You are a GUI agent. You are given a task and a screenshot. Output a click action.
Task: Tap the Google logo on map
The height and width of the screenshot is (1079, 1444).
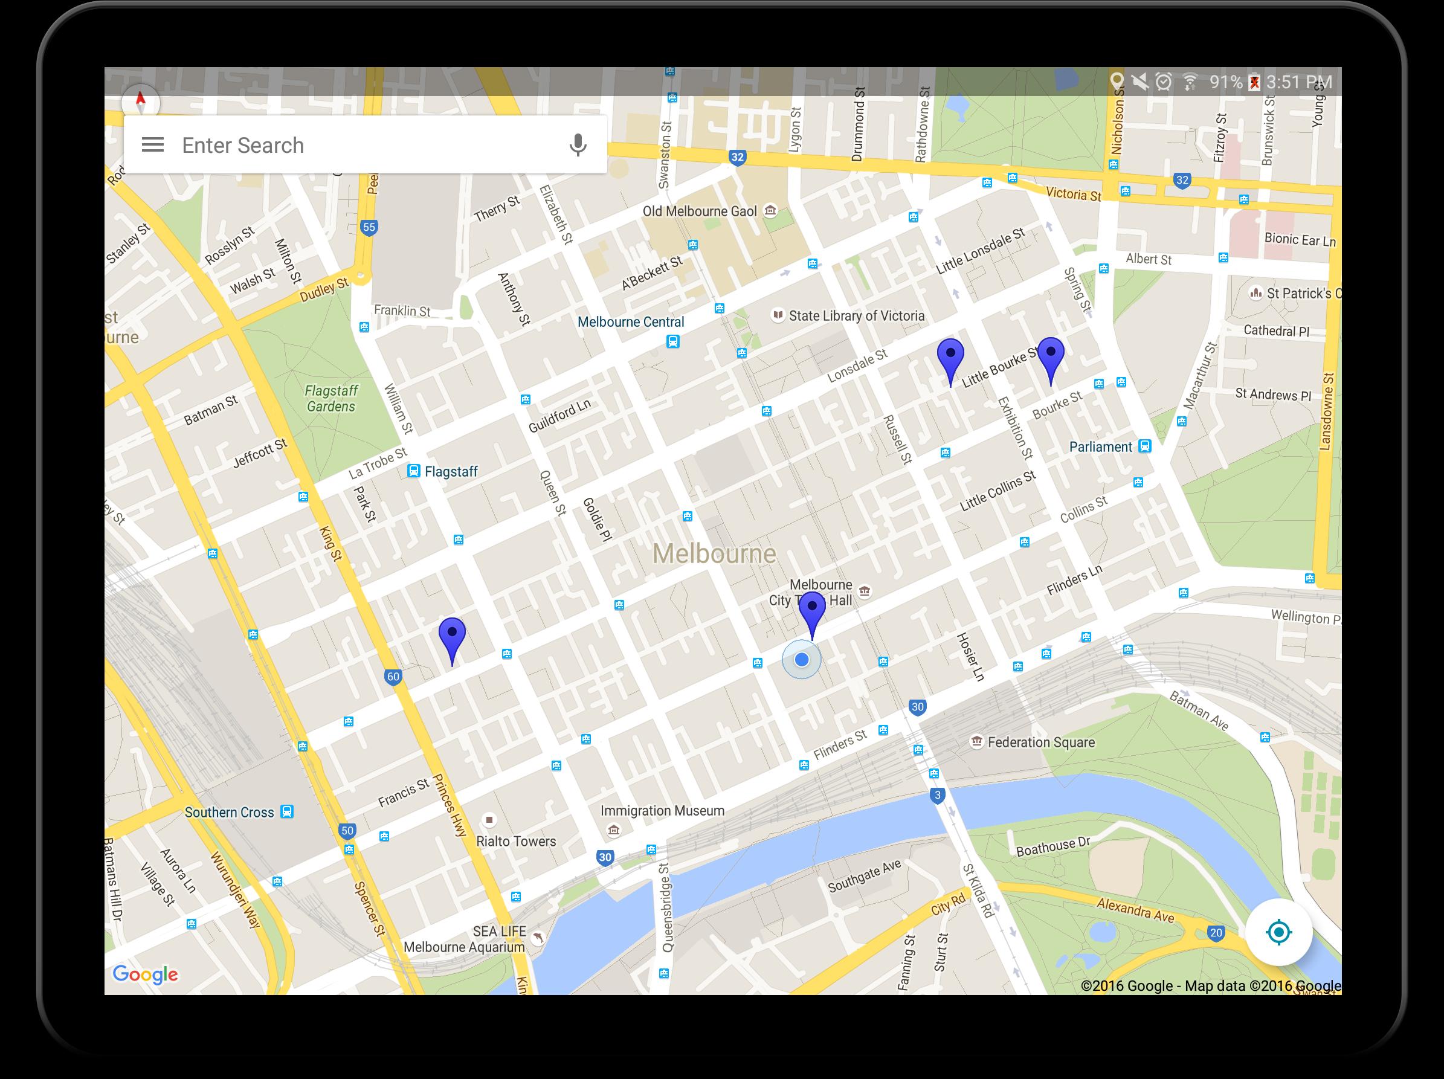click(145, 974)
